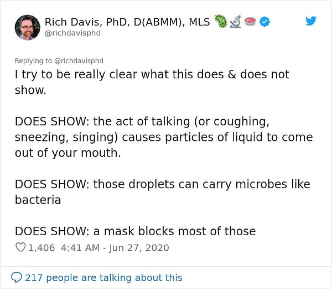Click the 1,406 like count
The height and width of the screenshot is (289, 332).
[x=41, y=248]
